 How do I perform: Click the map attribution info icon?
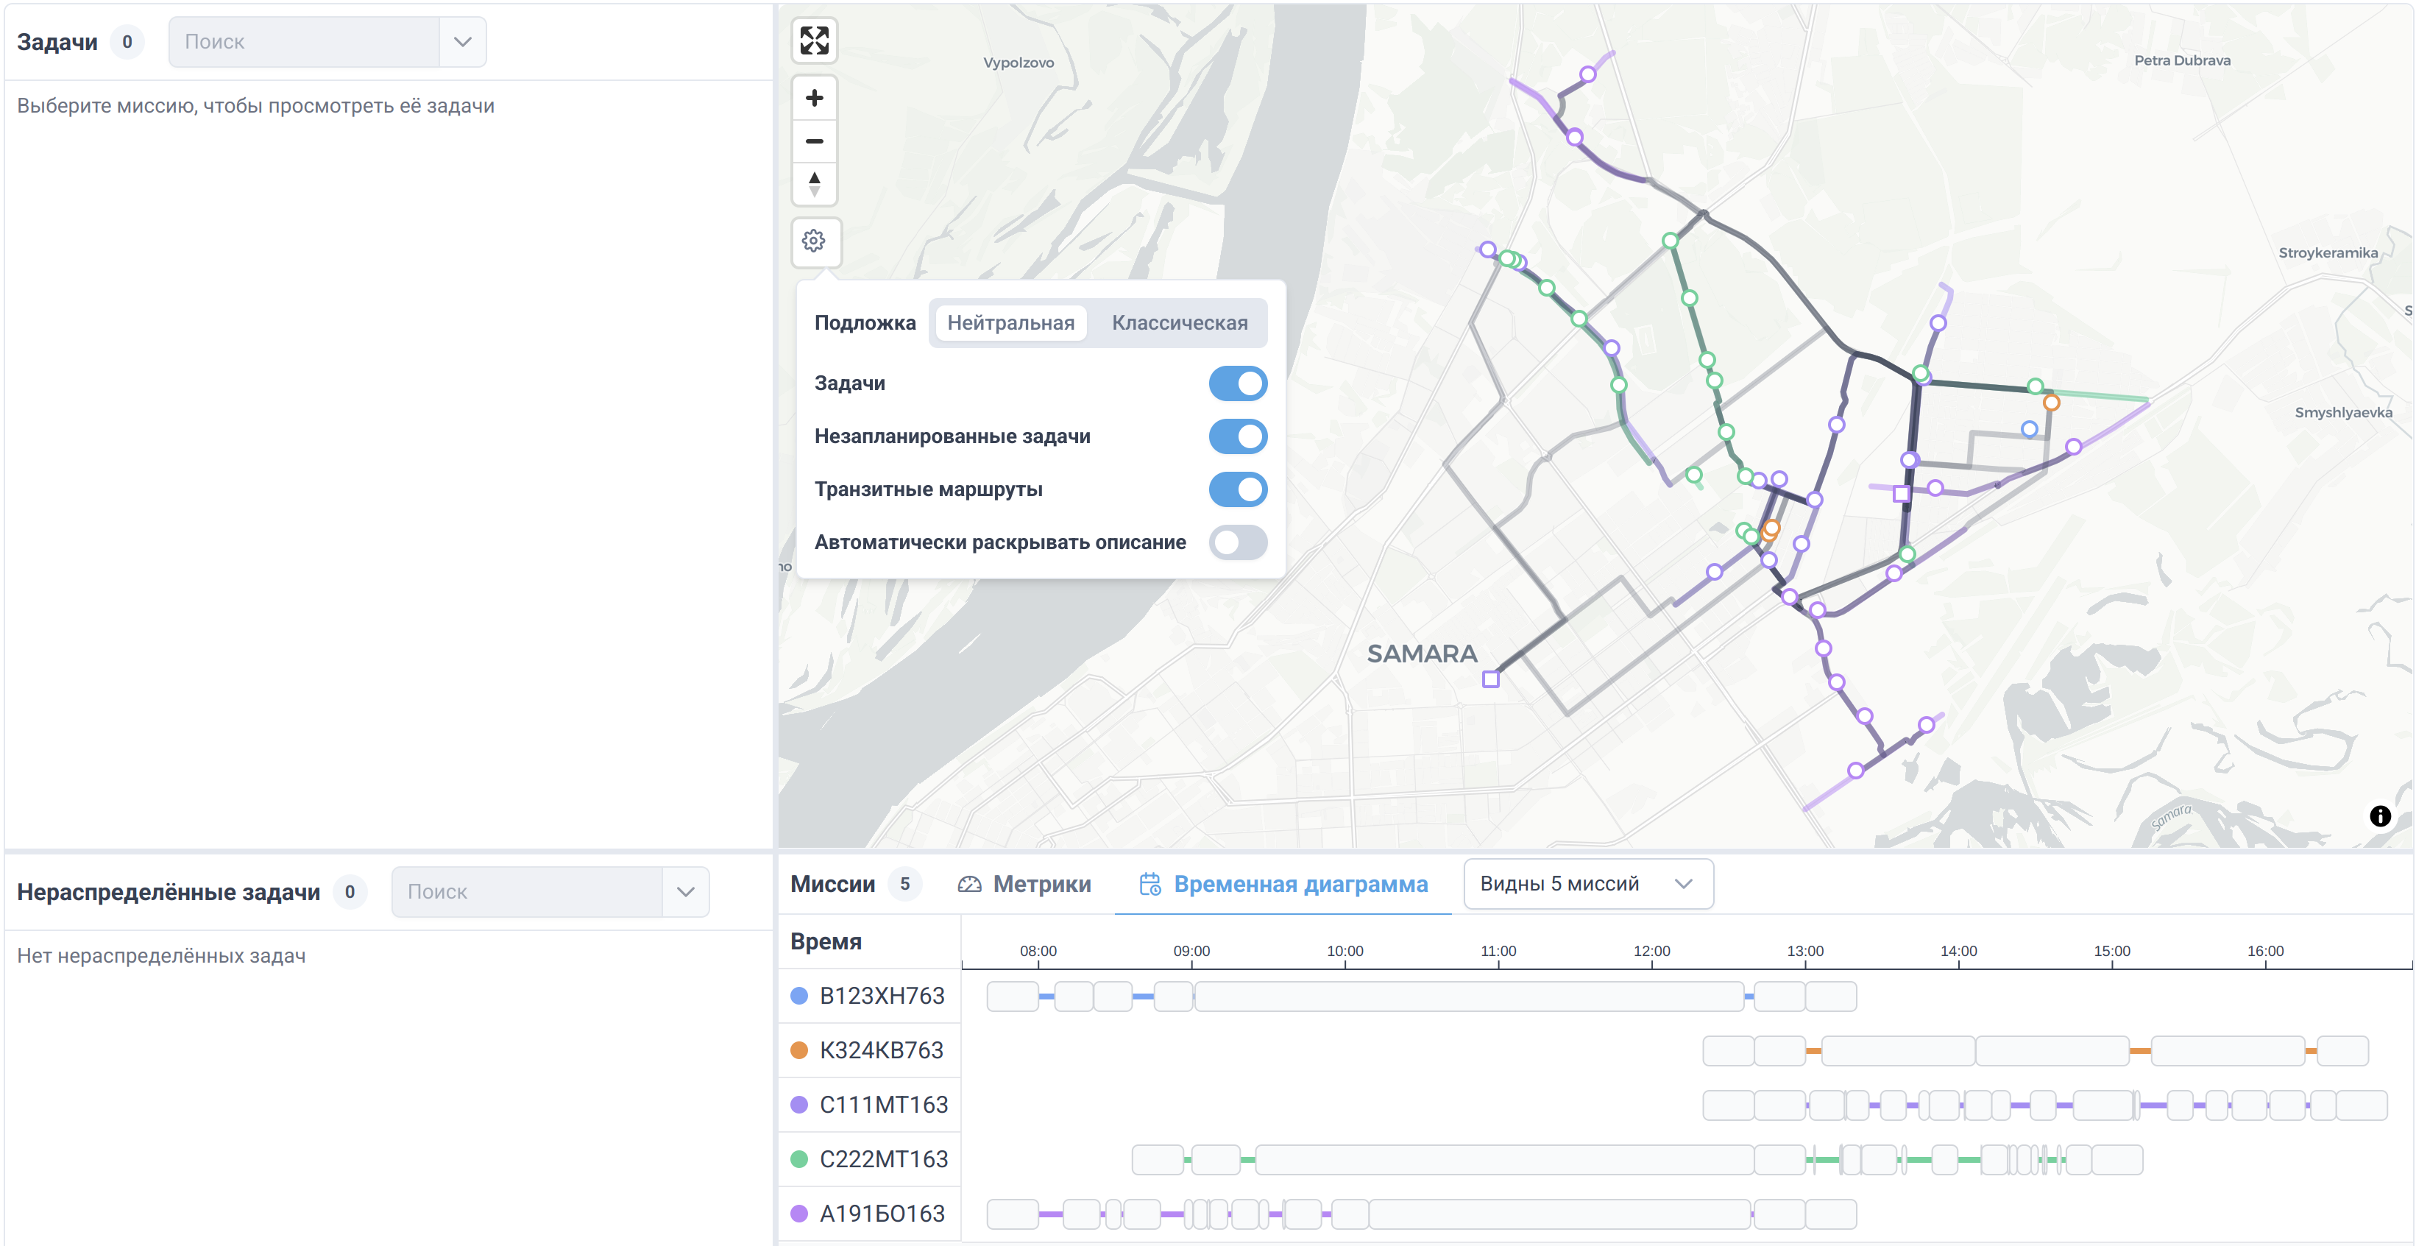point(2379,816)
